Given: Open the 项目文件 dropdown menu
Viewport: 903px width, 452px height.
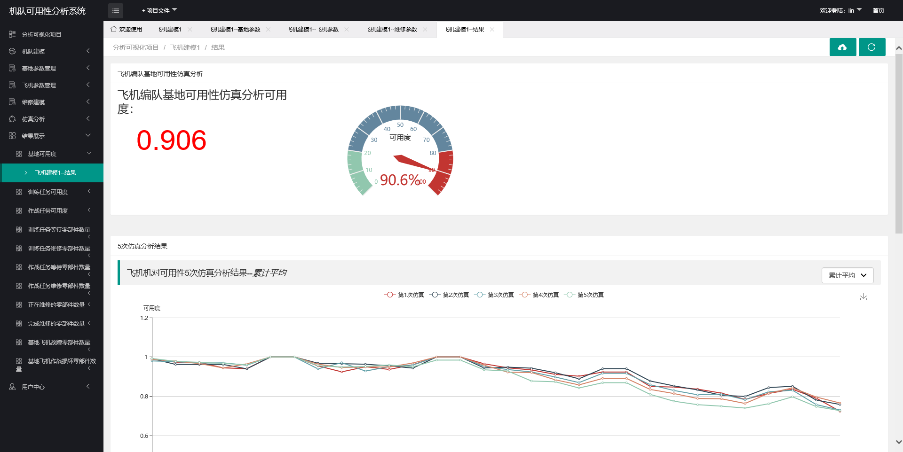Looking at the screenshot, I should click(x=159, y=10).
